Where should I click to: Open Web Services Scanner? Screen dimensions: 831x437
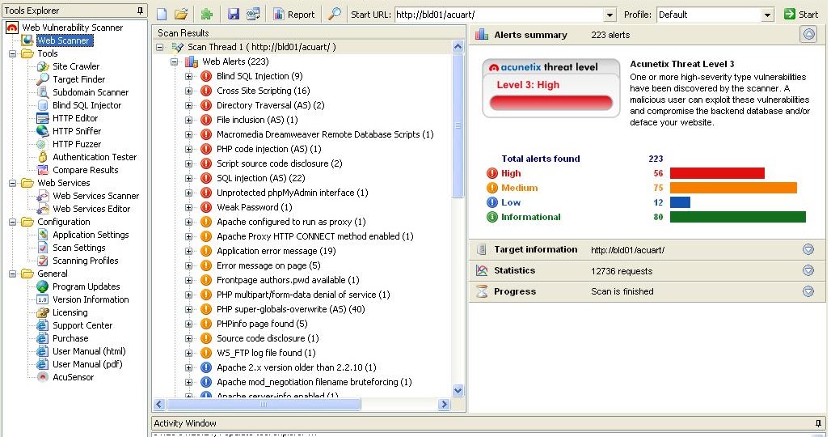95,196
